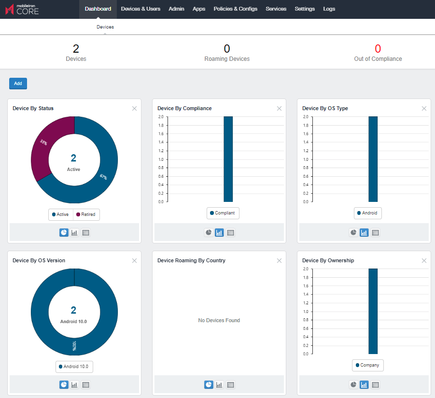Open the Devices & Users menu

point(140,9)
